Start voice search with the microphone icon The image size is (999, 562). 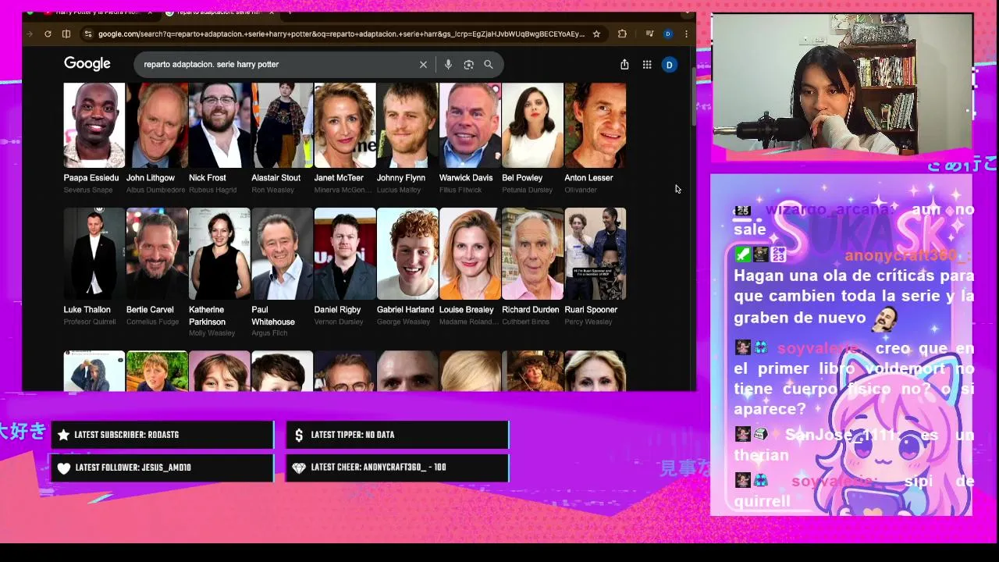[x=448, y=65]
